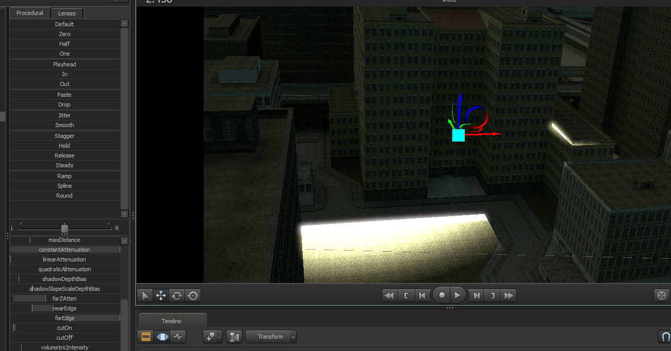The height and width of the screenshot is (351, 671).
Task: Click the hourglass time tool icon
Action: [x=235, y=337]
